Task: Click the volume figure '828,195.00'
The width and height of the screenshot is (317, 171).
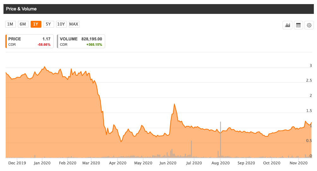Action: (92, 39)
